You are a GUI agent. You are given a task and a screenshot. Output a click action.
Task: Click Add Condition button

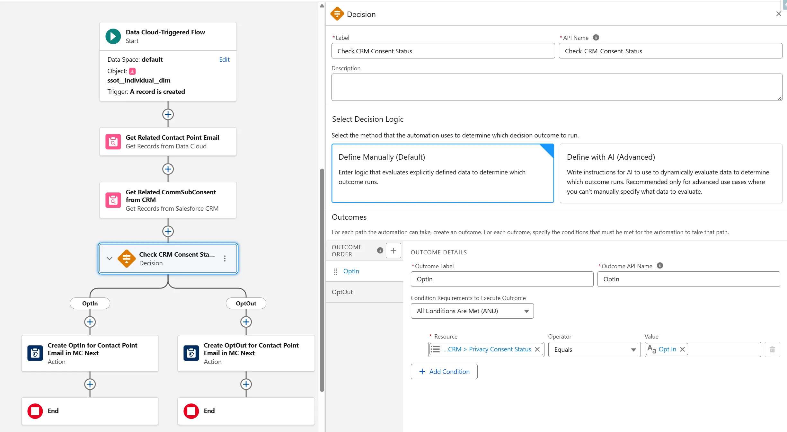444,372
